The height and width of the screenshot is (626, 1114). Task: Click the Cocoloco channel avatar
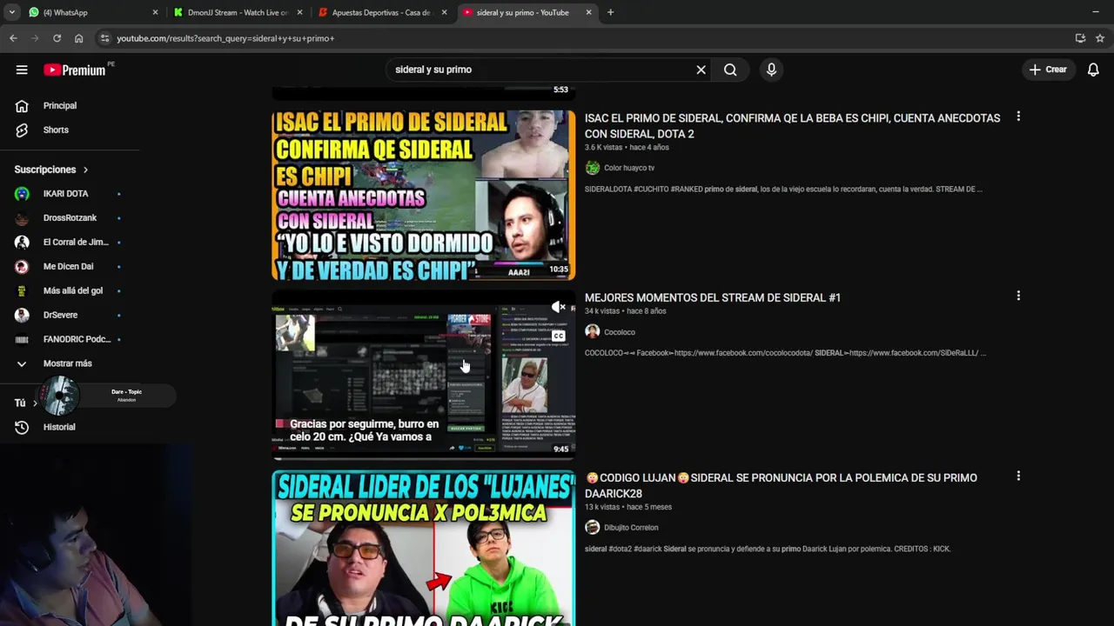coord(593,331)
